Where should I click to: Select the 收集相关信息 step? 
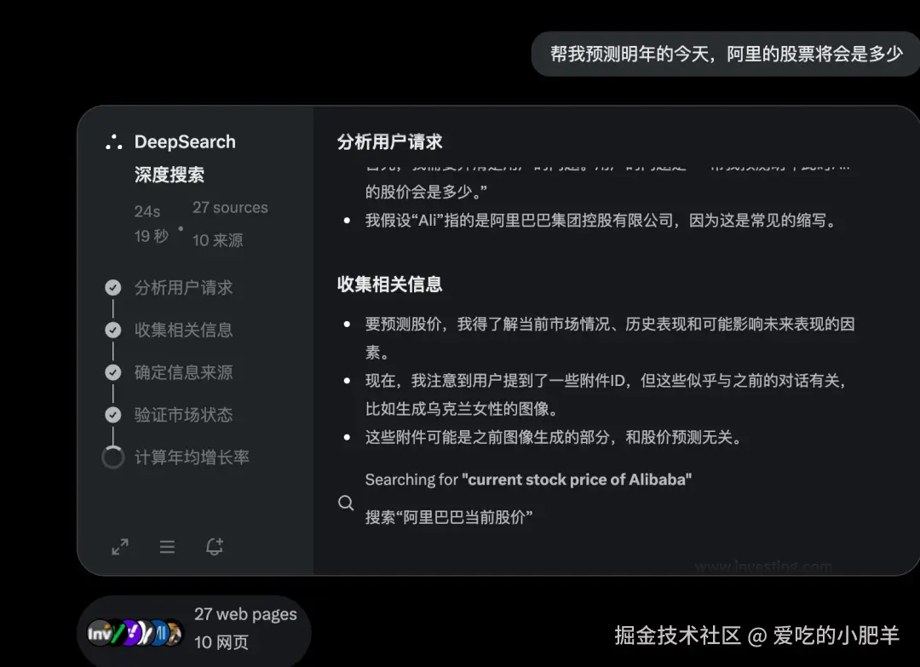184,330
